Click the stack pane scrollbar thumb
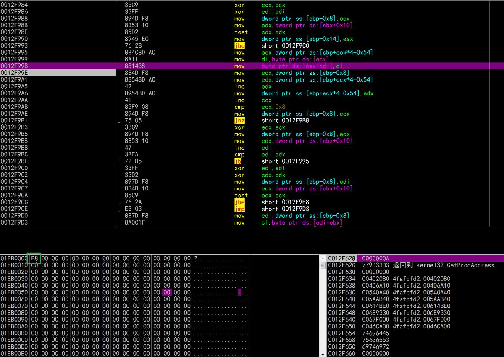Image resolution: width=504 pixels, height=357 pixels. (x=323, y=265)
